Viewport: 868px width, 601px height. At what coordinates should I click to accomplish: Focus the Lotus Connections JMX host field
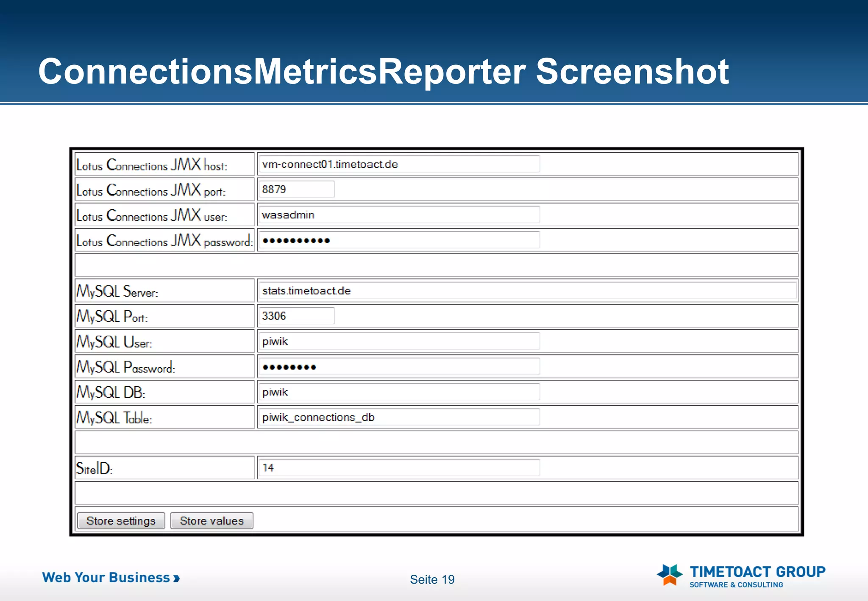399,164
